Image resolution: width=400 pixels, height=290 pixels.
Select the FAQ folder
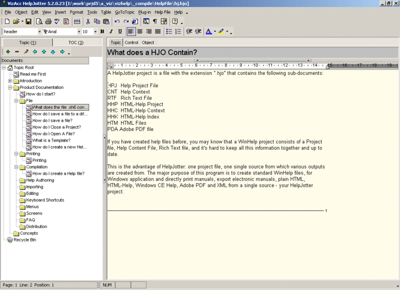[30, 220]
